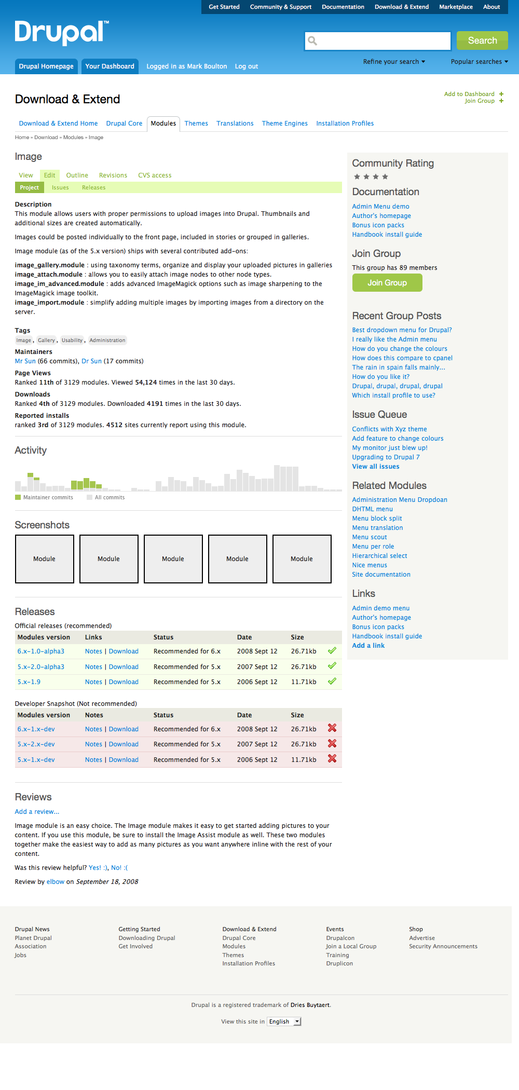
Task: Open the Releases sub-tab
Action: [94, 187]
